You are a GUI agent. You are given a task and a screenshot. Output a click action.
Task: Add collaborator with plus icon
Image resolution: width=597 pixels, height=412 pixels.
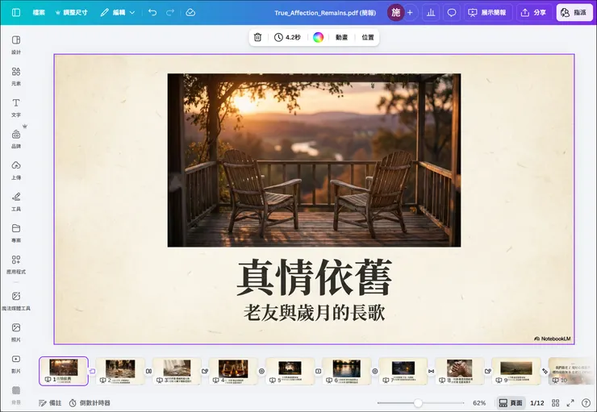tap(410, 13)
